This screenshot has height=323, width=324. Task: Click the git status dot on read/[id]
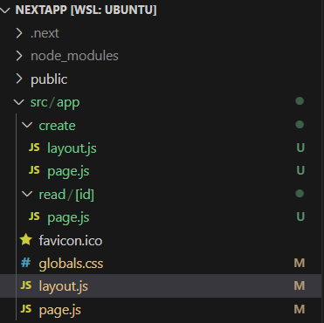(300, 194)
